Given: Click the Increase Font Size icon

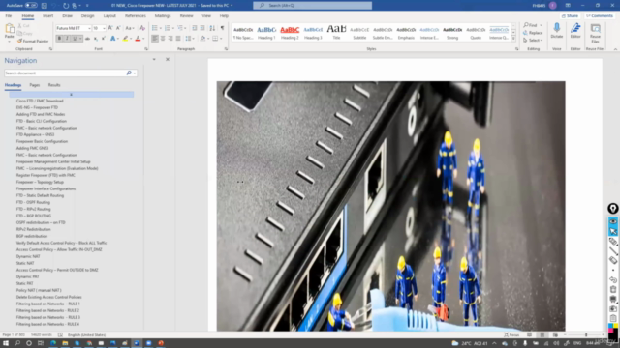Looking at the screenshot, I should pos(110,28).
